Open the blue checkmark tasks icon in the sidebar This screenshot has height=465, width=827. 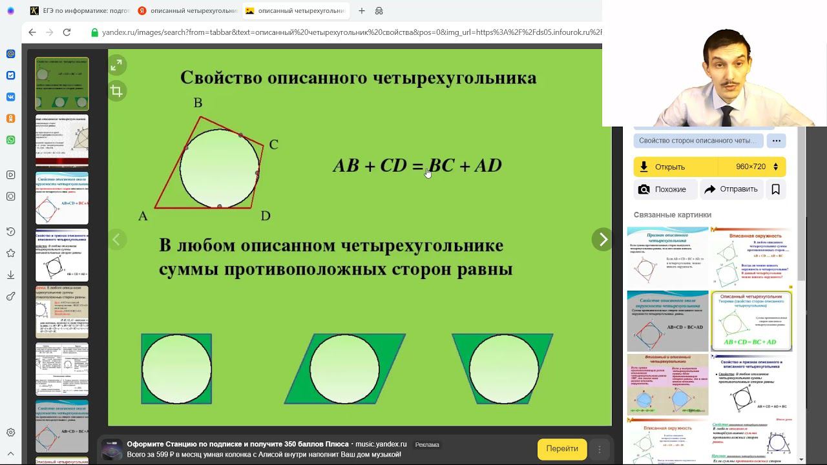[11, 75]
